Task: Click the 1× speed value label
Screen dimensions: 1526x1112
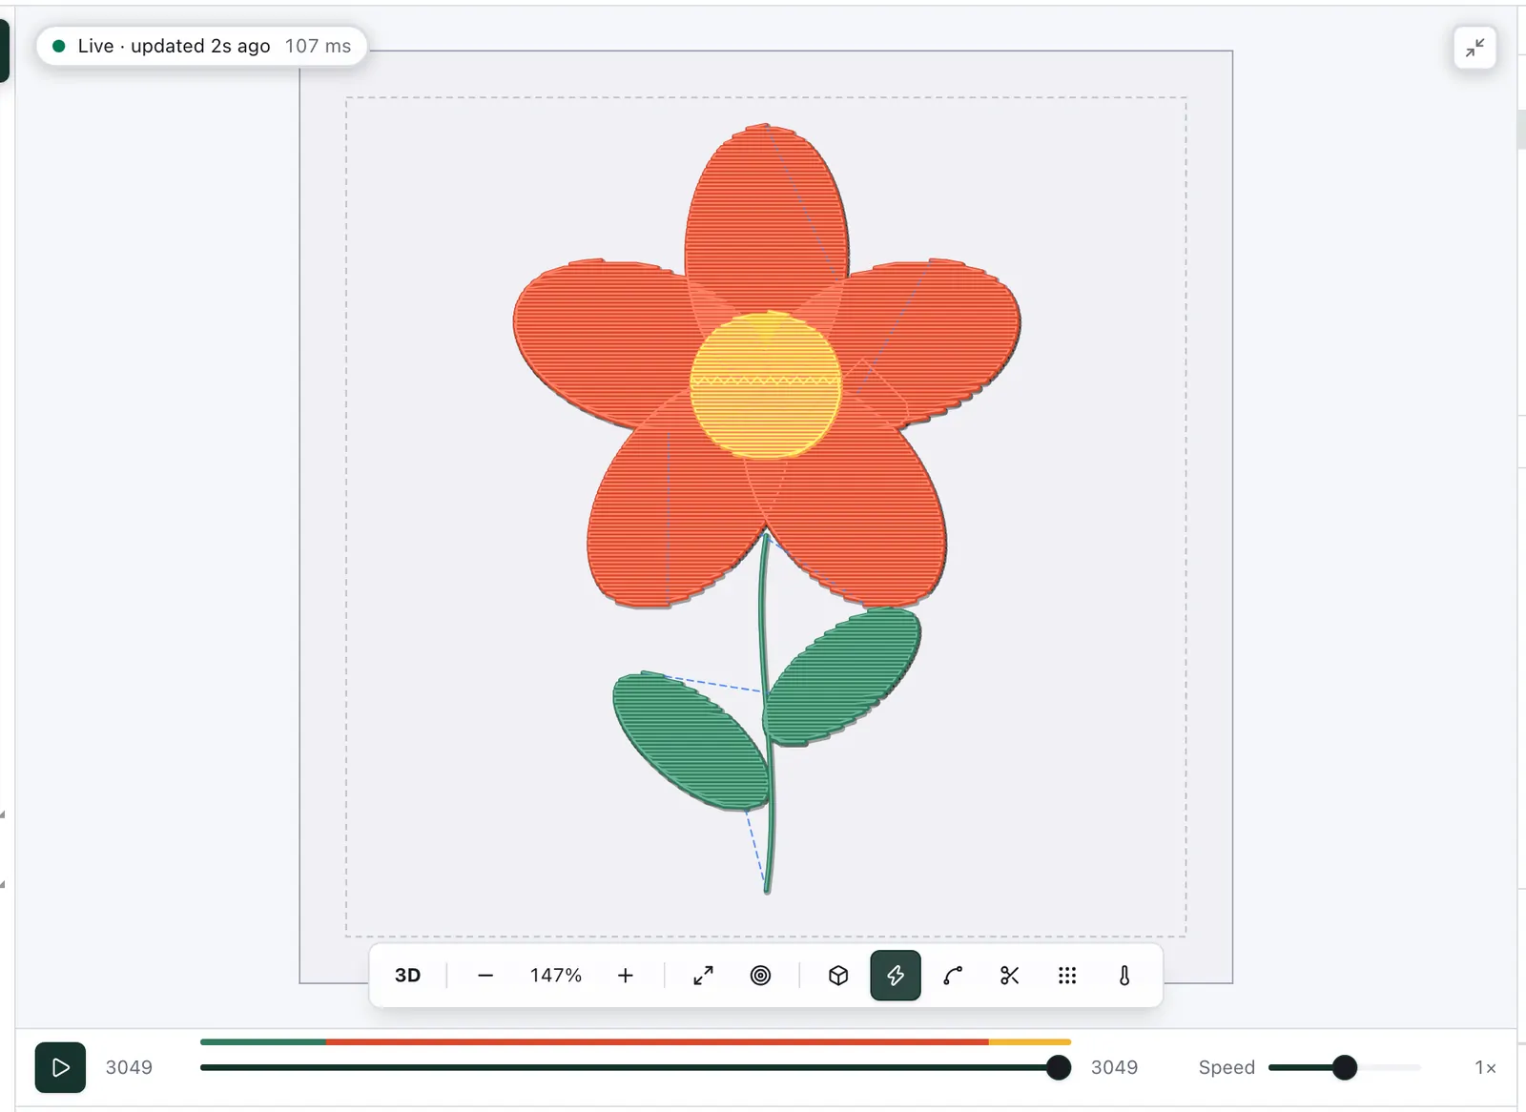Action: coord(1485,1067)
